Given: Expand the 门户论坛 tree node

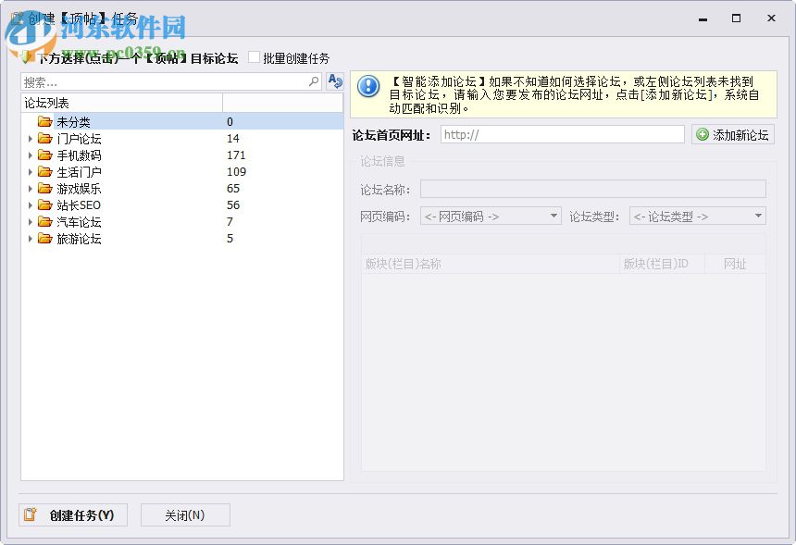Looking at the screenshot, I should [31, 138].
